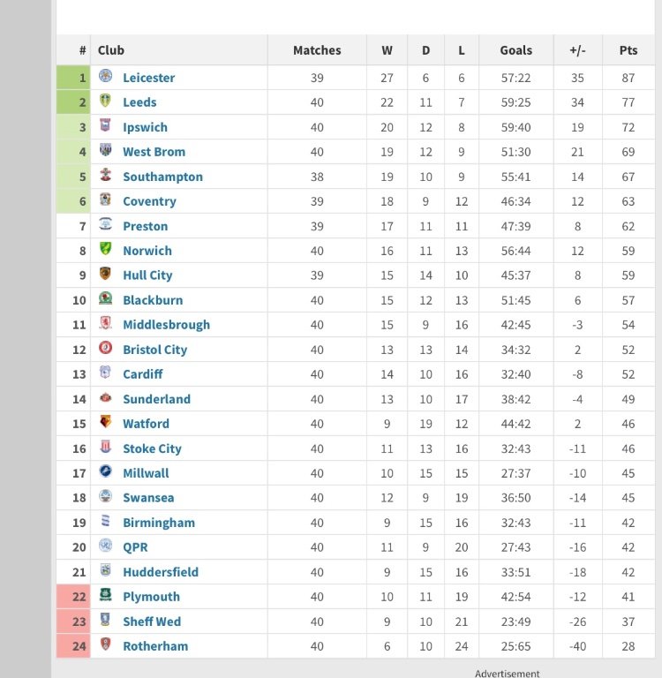
Task: Click the Southampton club crest icon
Action: tap(106, 176)
